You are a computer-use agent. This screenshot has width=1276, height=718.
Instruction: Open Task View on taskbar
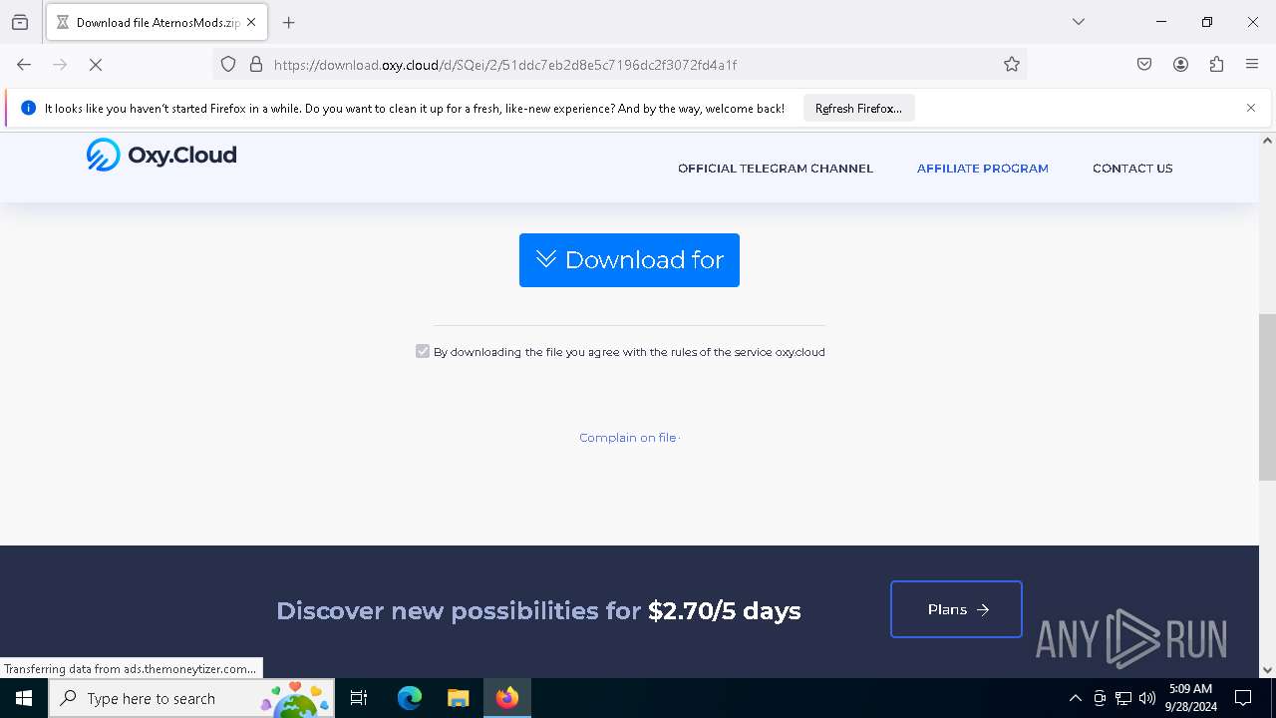point(359,698)
